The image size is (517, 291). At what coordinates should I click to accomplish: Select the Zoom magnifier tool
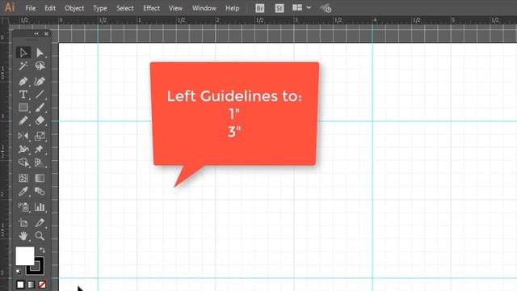[40, 236]
